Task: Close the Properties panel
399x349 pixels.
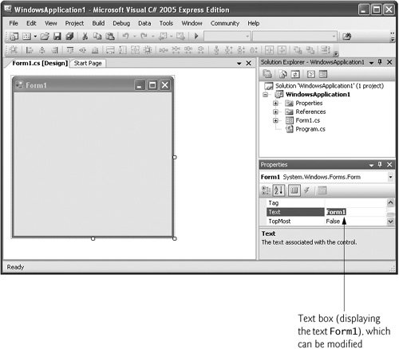Action: (x=389, y=164)
